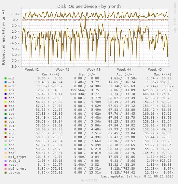The image size is (178, 184).
Task: Click the green md0 legend color swatch
Action: click(6, 78)
